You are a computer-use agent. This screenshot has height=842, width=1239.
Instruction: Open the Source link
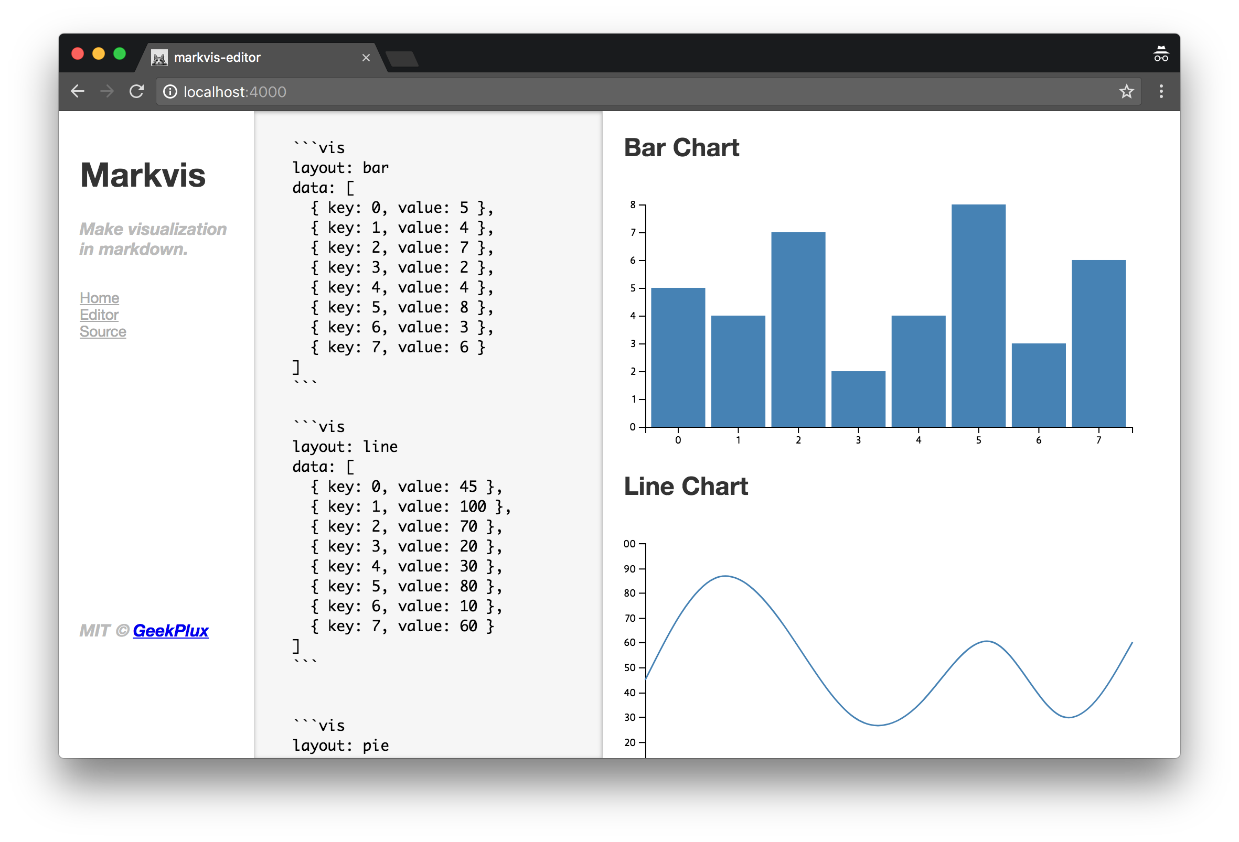[102, 331]
